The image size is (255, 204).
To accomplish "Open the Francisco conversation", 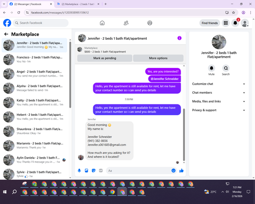I will (34, 60).
